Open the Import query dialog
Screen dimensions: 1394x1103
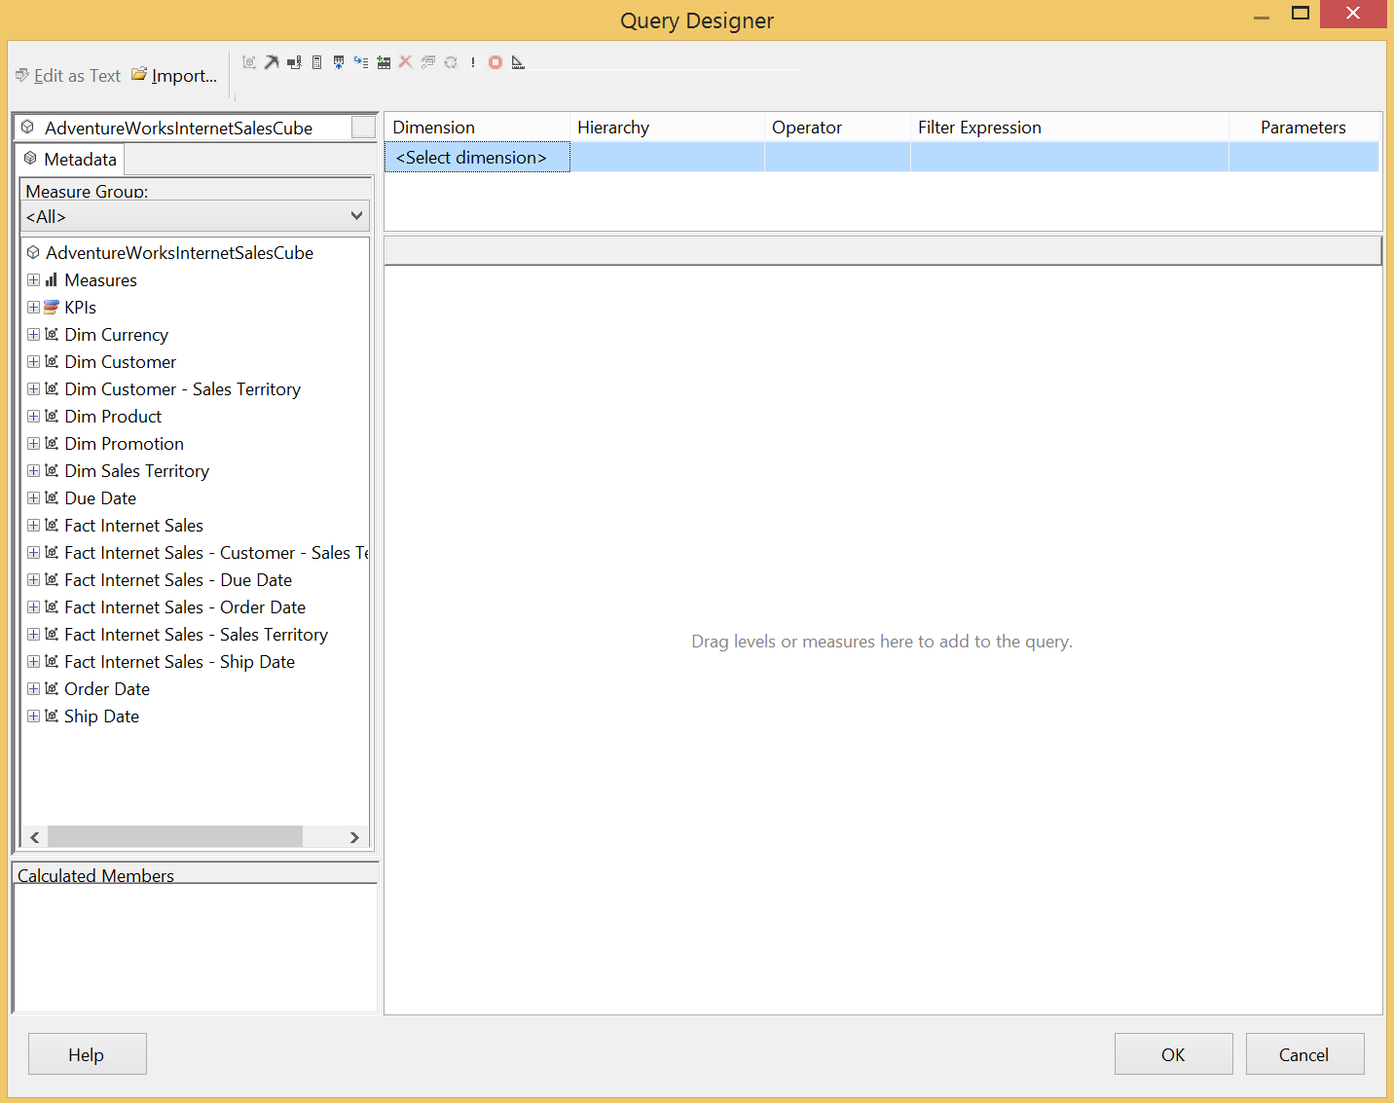pos(174,76)
